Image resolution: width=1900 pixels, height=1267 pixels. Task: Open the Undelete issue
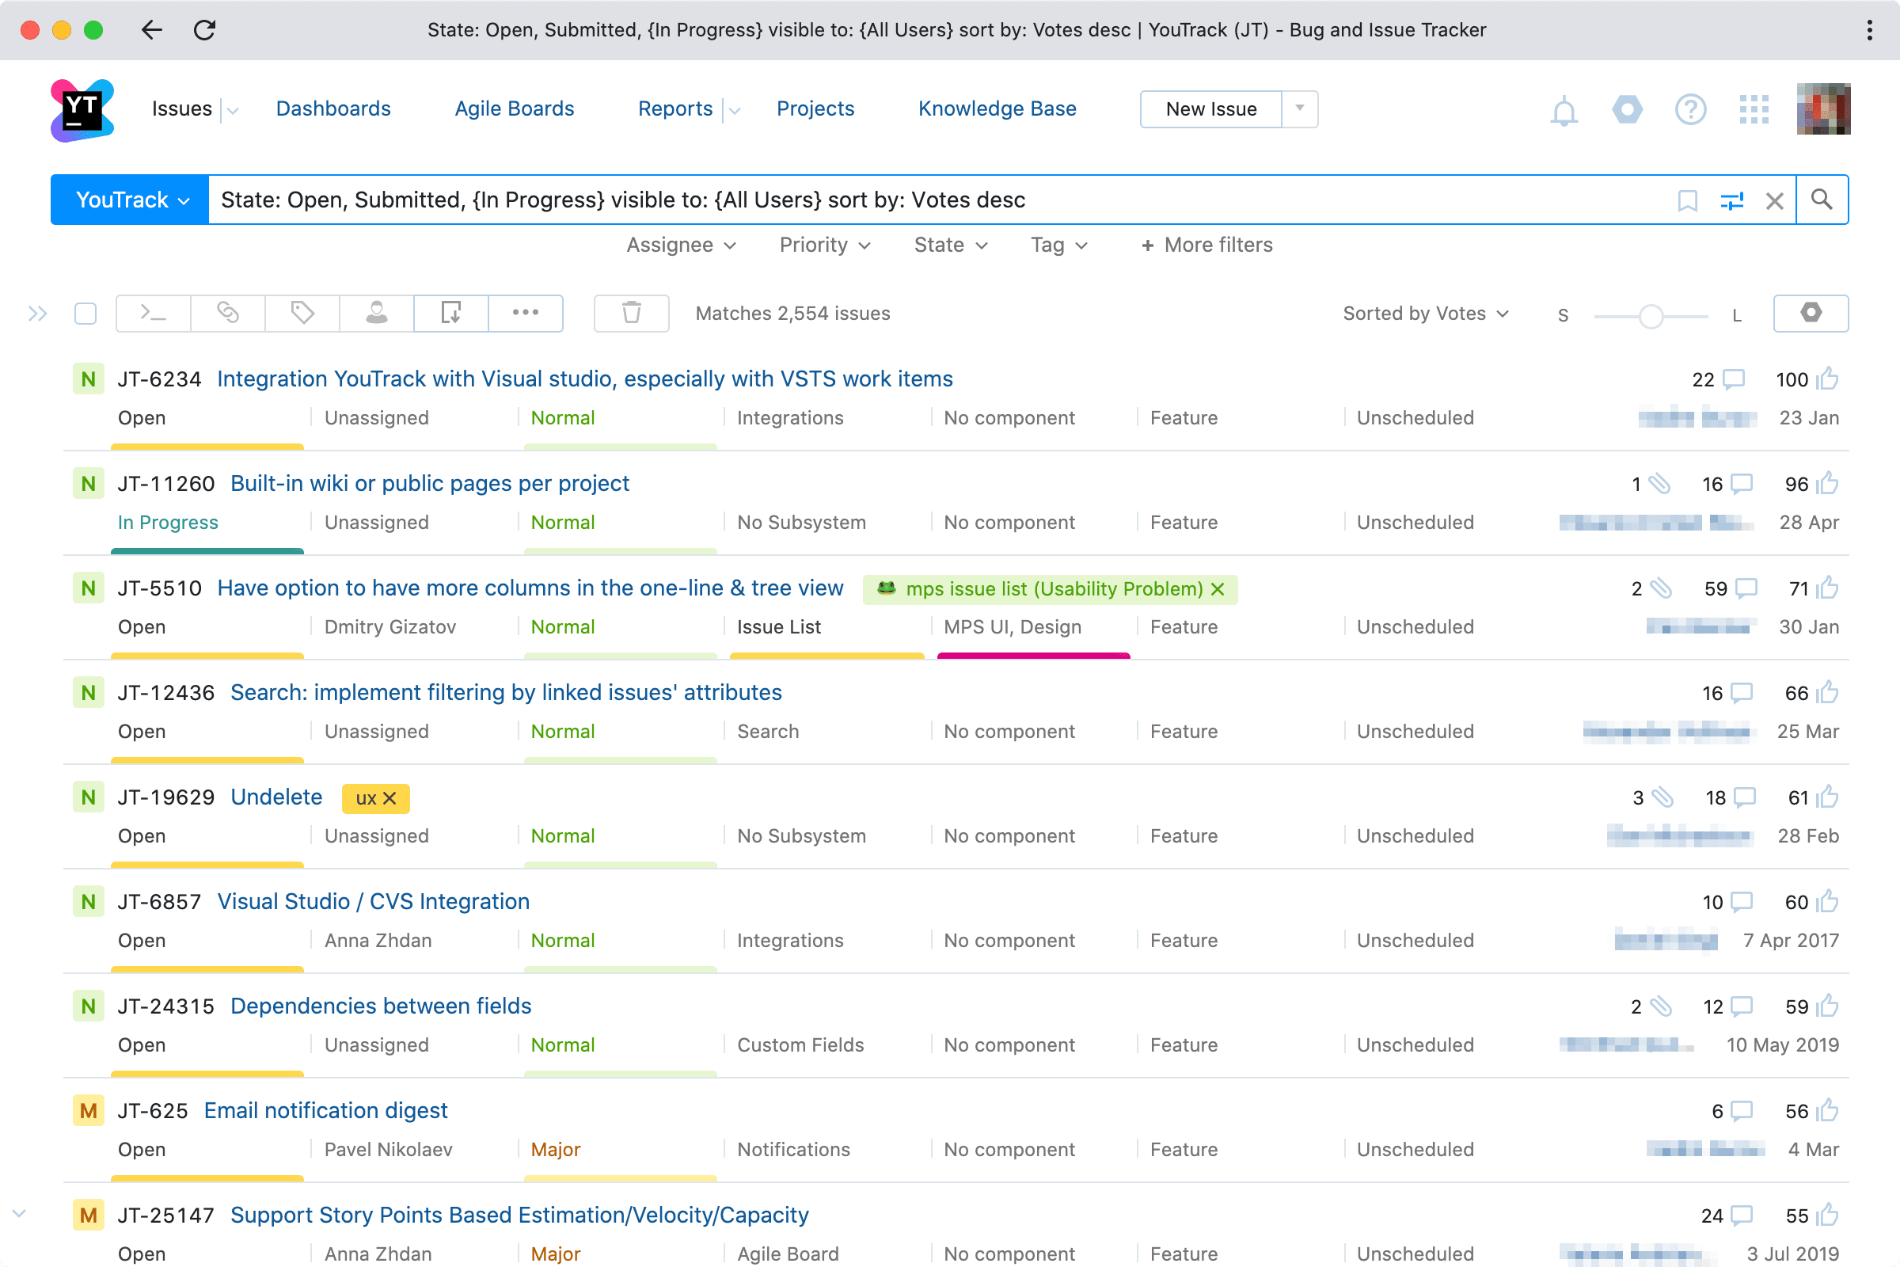tap(276, 797)
